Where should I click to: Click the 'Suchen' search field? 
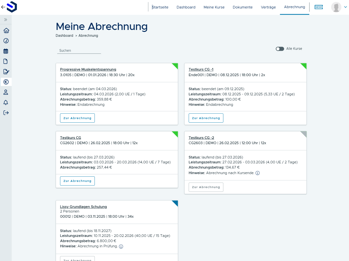(79, 50)
